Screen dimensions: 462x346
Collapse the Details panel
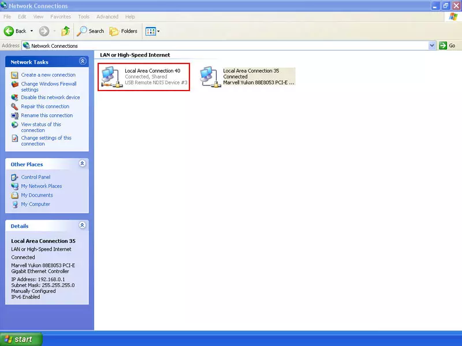point(83,225)
